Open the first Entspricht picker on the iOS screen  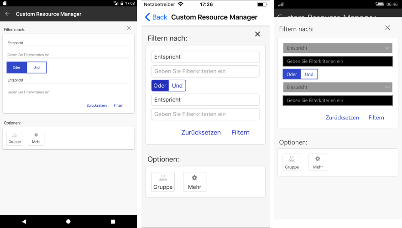pos(205,57)
